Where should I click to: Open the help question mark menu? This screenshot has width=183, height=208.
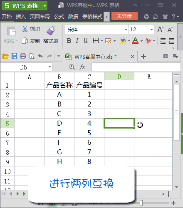pos(175,17)
